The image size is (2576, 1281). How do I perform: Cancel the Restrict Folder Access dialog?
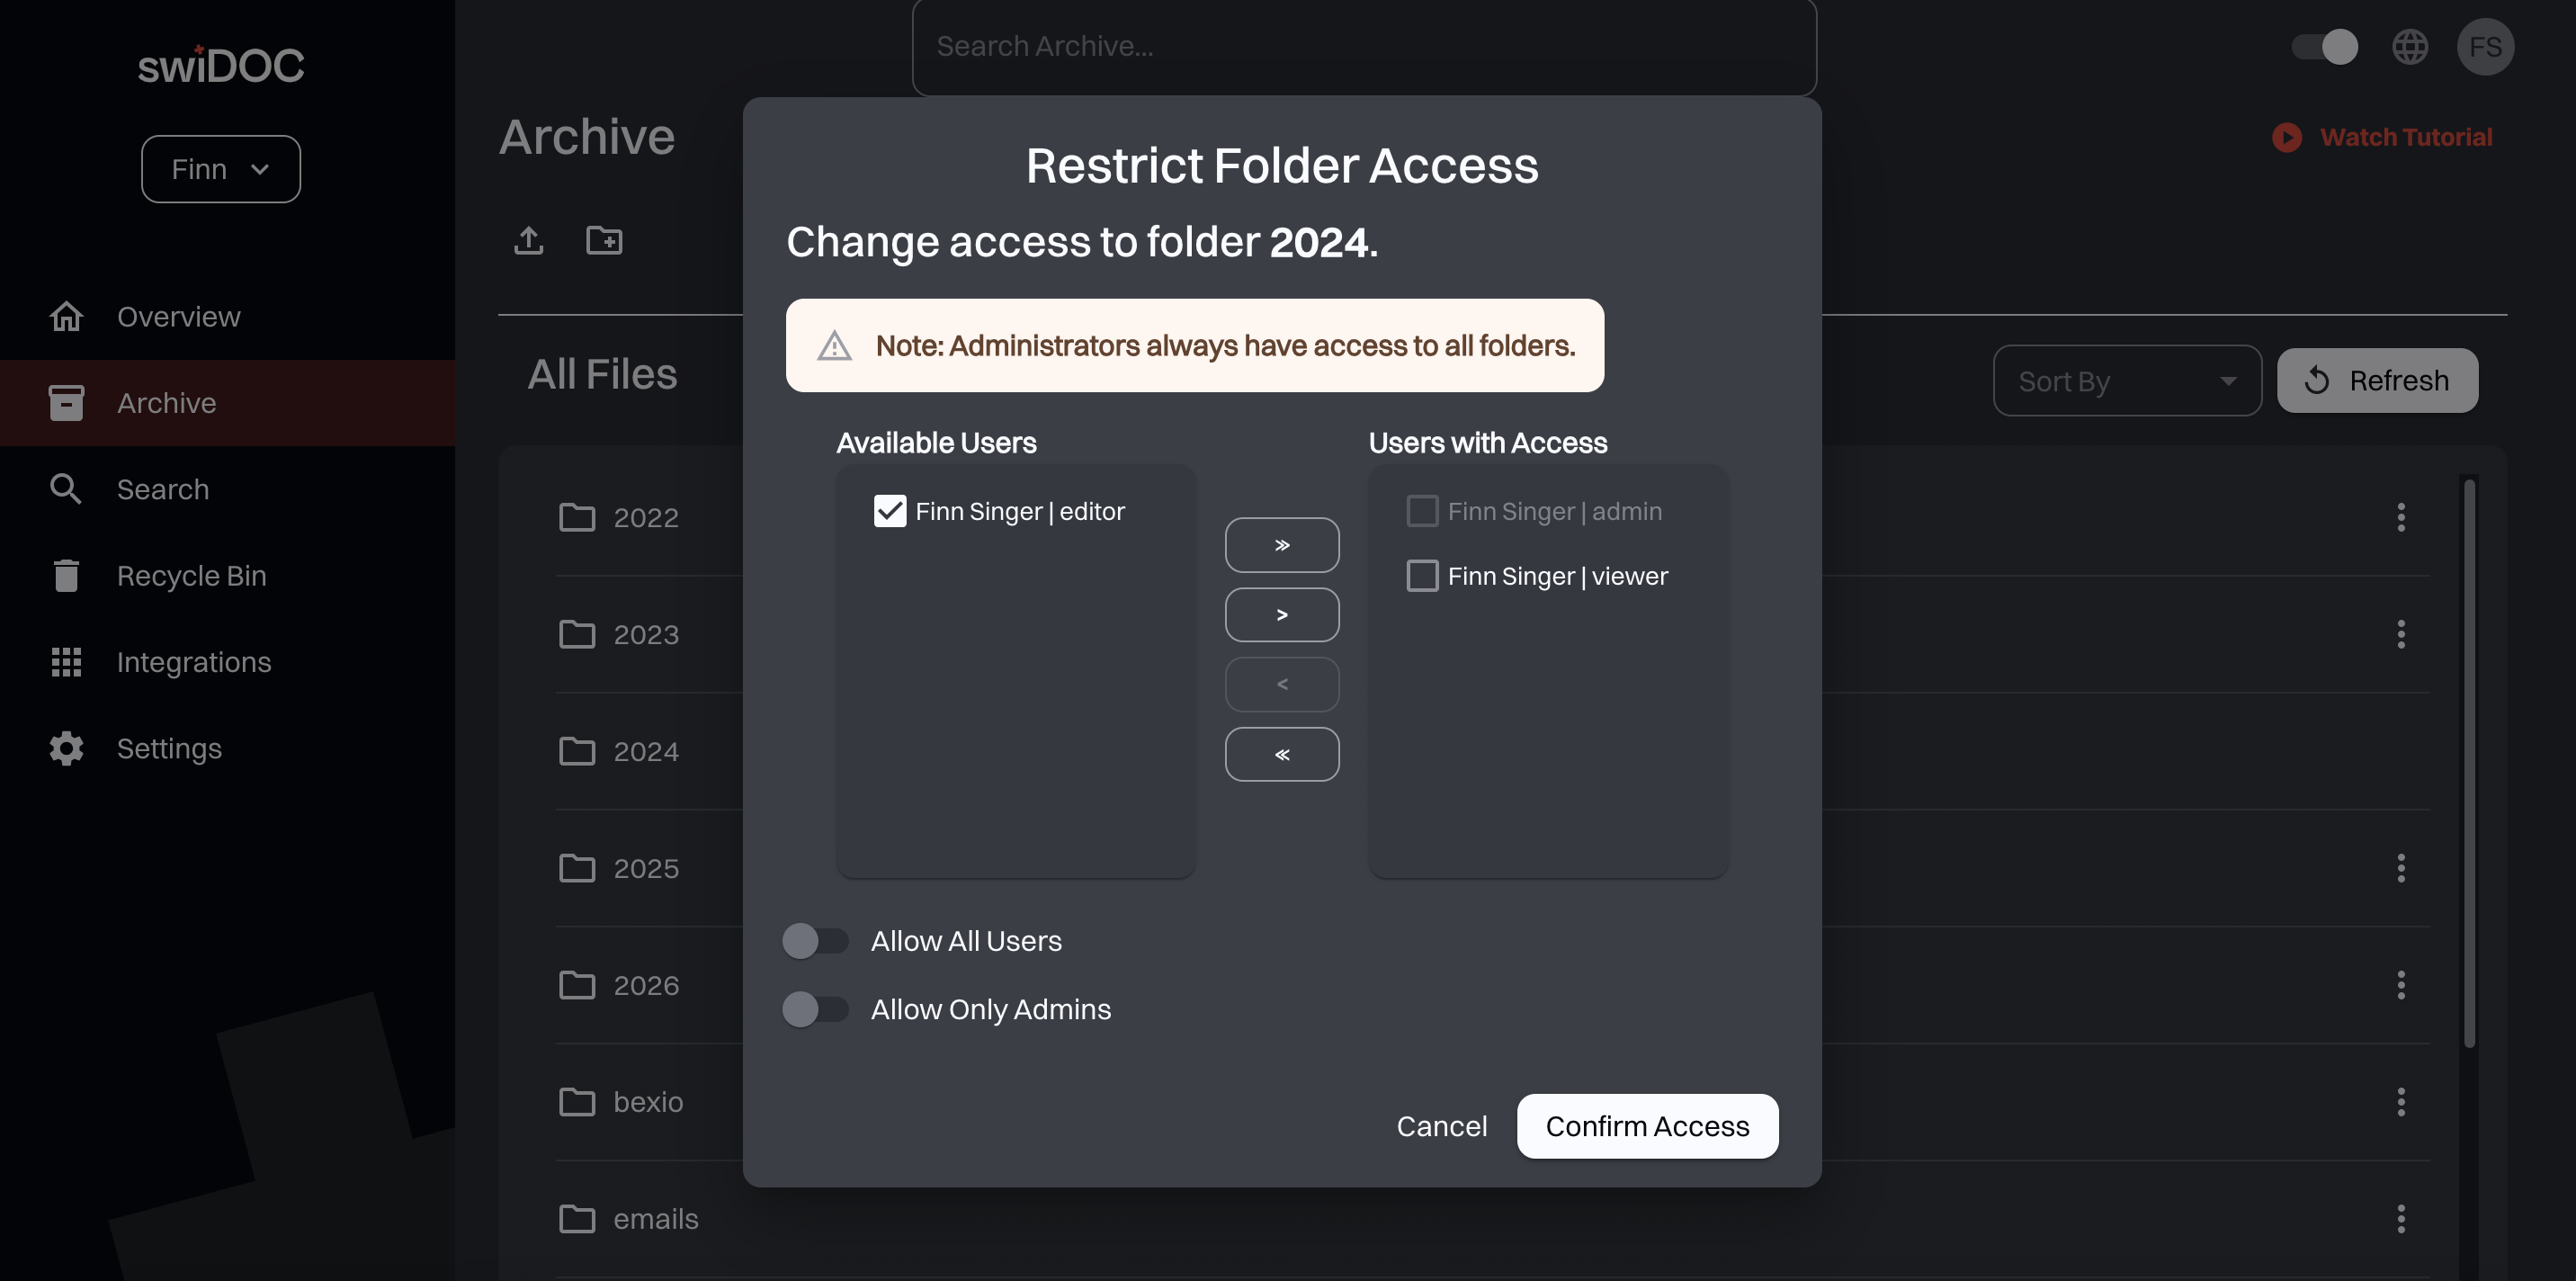pos(1441,1126)
